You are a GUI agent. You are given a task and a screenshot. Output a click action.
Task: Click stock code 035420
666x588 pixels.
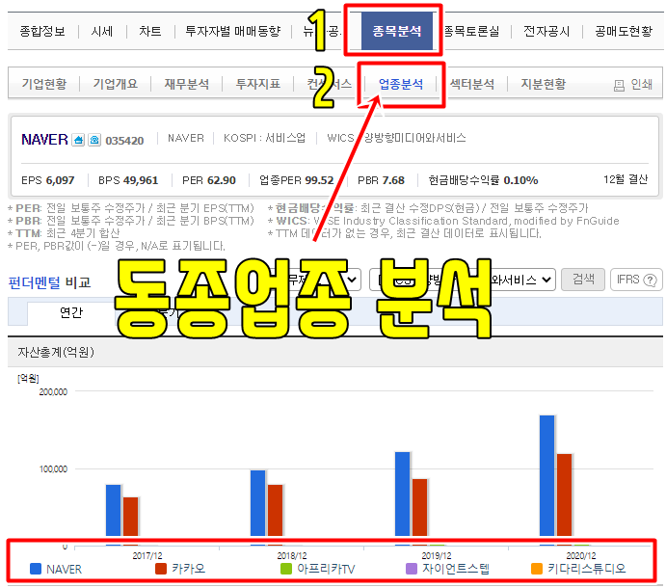pos(124,141)
